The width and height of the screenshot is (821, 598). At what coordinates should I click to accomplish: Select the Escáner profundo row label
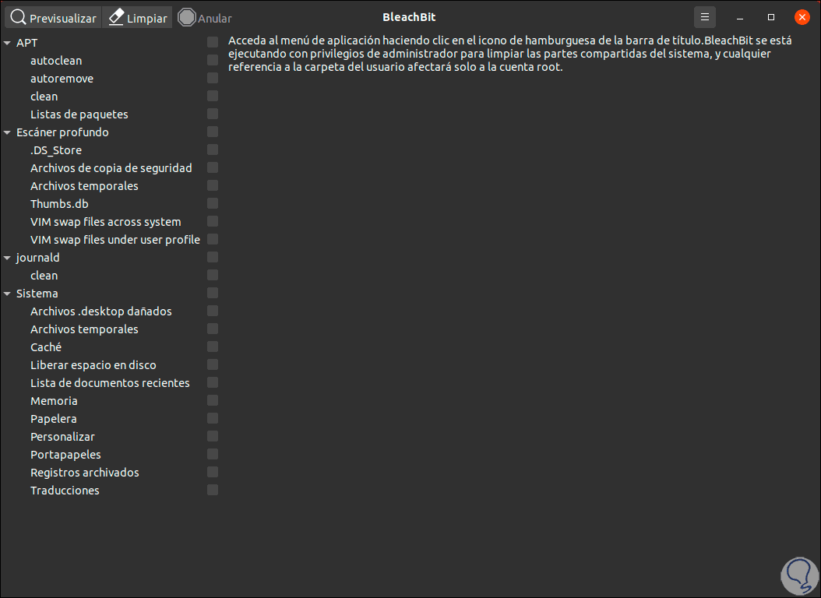(x=62, y=132)
